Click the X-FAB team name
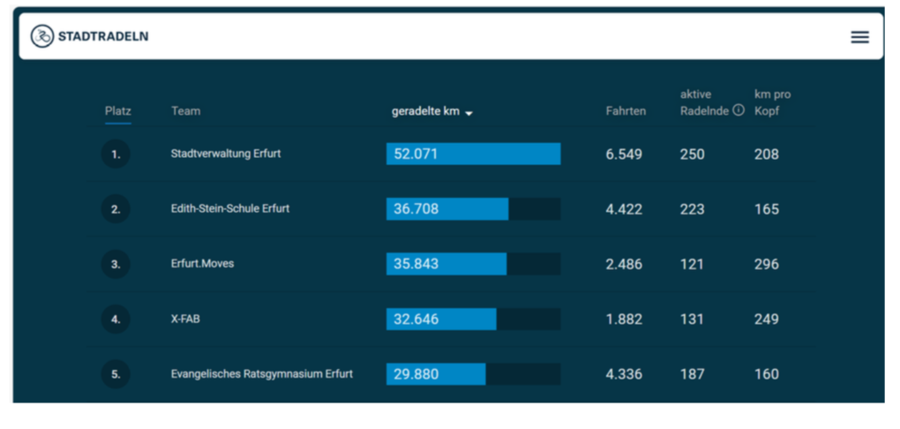900x429 pixels. pos(185,319)
